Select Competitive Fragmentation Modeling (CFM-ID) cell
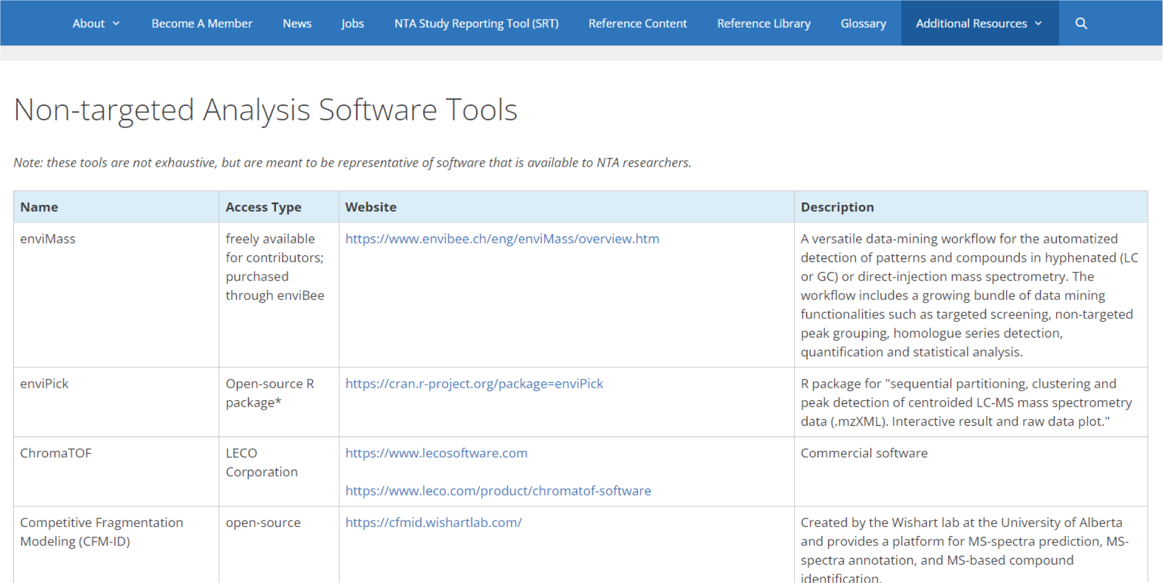 pyautogui.click(x=116, y=545)
